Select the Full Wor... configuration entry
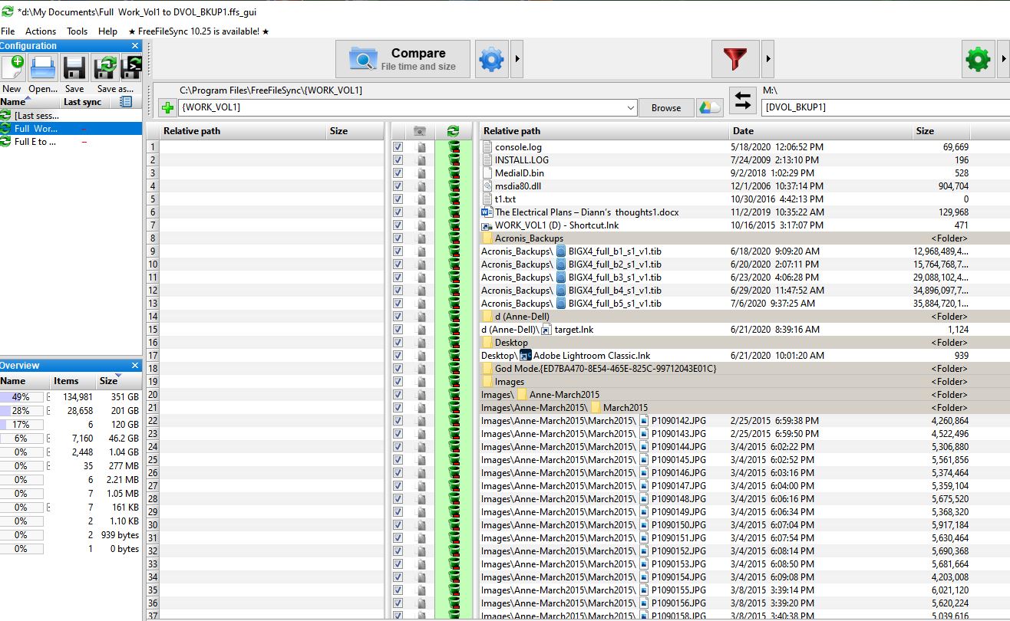The height and width of the screenshot is (621, 1010). point(71,129)
